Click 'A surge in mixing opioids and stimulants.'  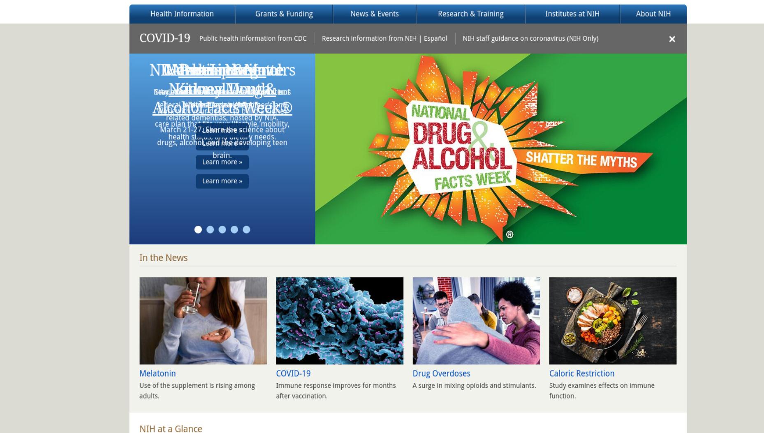coord(474,386)
